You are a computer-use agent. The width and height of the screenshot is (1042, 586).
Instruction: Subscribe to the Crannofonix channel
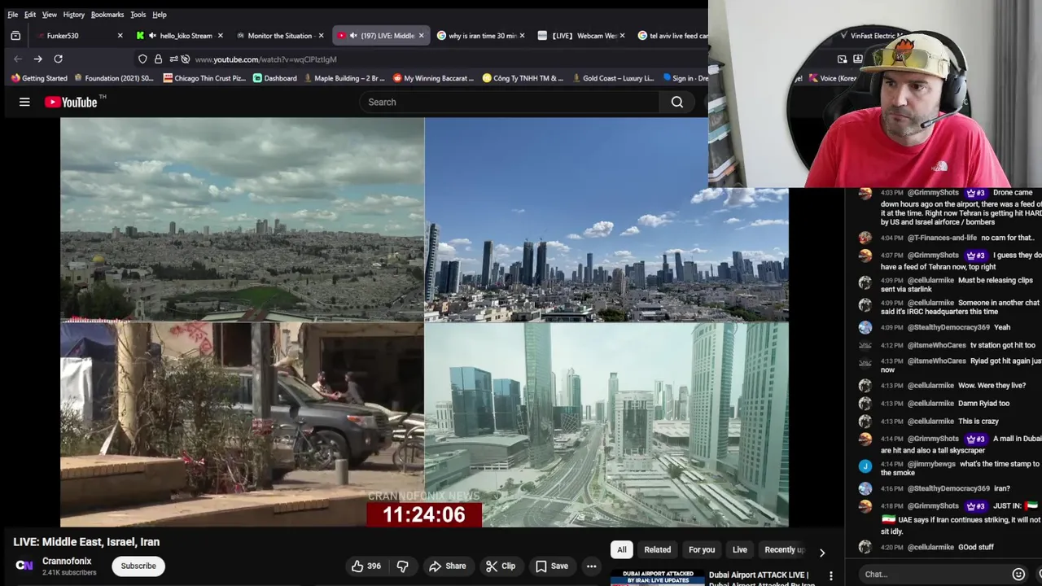138,566
